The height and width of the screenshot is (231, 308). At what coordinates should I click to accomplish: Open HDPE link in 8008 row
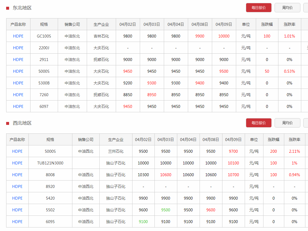coord(17,175)
